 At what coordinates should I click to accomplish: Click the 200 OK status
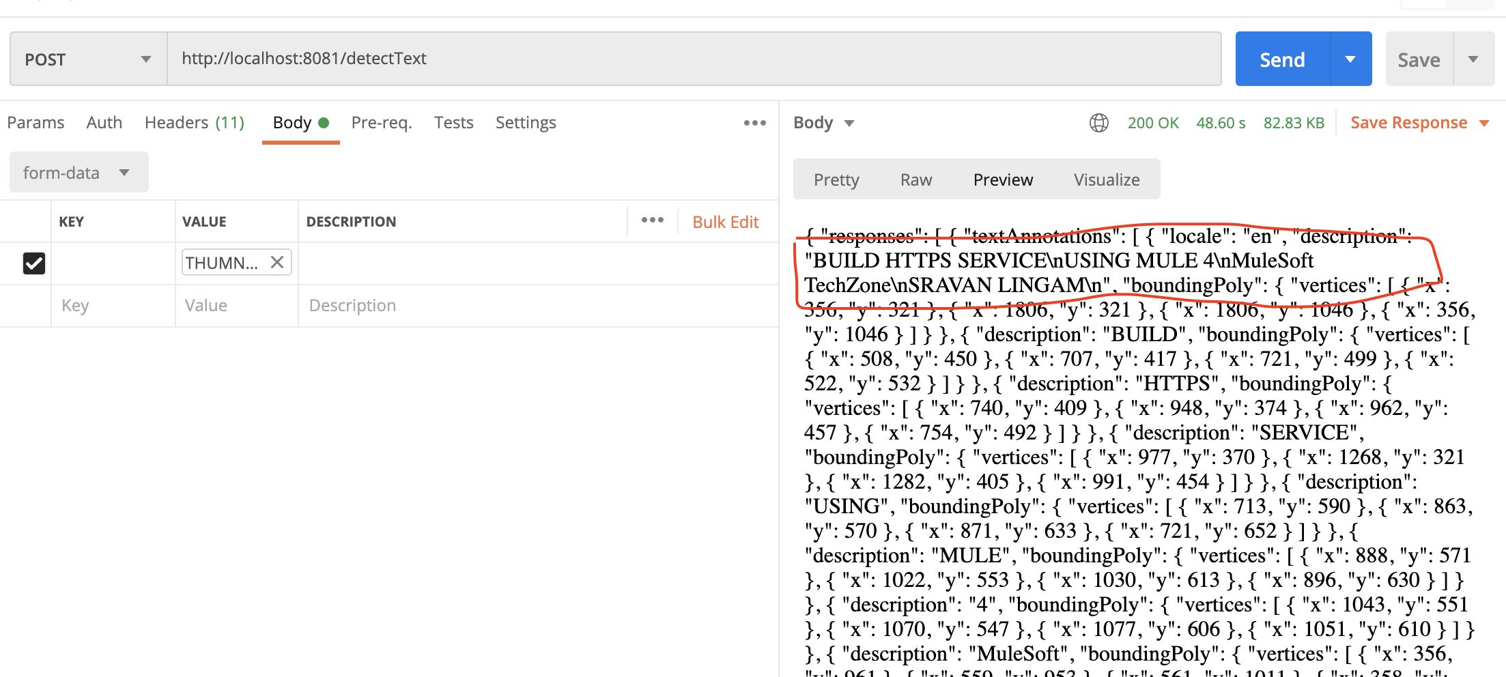point(1153,123)
